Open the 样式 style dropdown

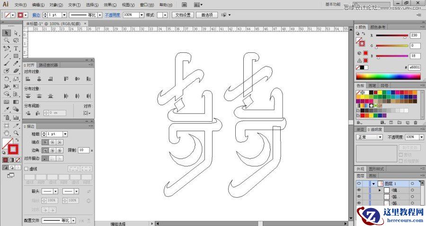(165, 15)
